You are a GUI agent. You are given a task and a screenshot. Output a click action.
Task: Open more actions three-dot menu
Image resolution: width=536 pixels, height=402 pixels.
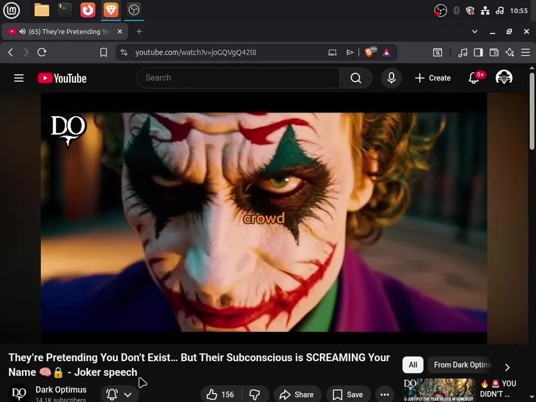click(x=385, y=395)
